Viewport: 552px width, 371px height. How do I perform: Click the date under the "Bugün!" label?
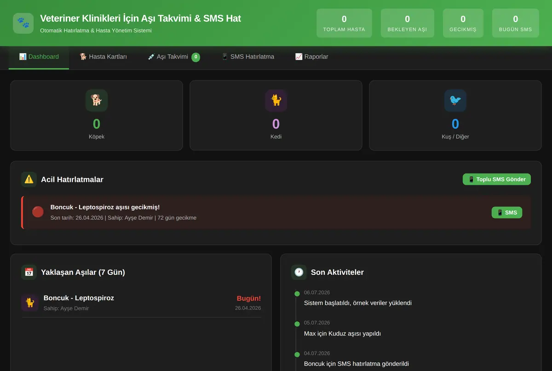[x=248, y=308]
